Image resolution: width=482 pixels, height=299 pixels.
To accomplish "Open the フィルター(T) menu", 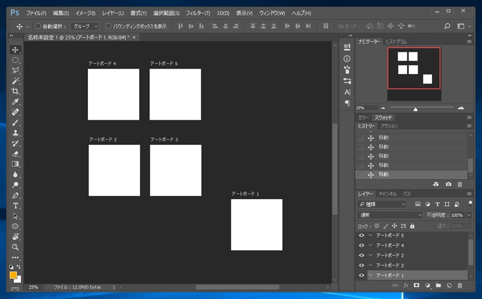I will (x=198, y=13).
